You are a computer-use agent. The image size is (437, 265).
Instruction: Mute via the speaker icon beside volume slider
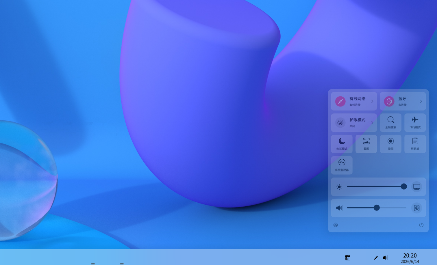(x=339, y=208)
